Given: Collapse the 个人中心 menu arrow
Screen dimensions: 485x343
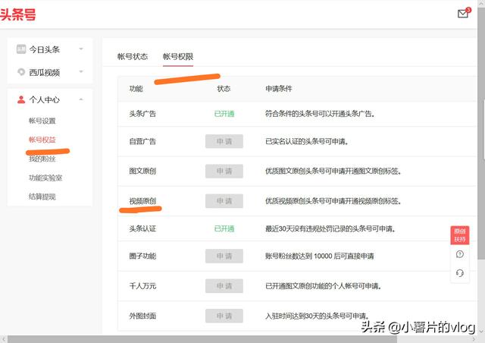Looking at the screenshot, I should pyautogui.click(x=80, y=99).
